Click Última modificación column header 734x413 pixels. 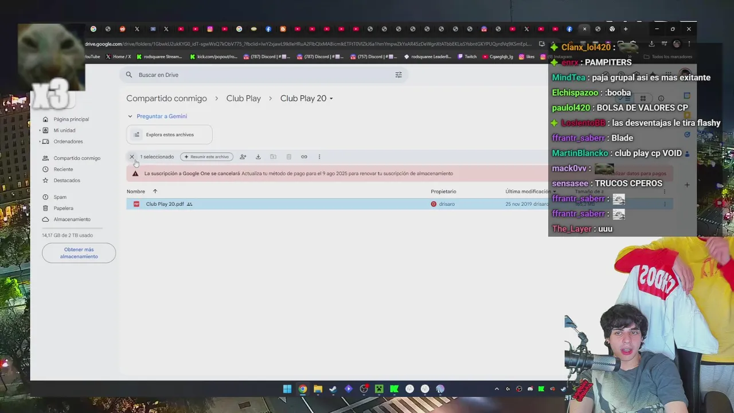tap(528, 192)
